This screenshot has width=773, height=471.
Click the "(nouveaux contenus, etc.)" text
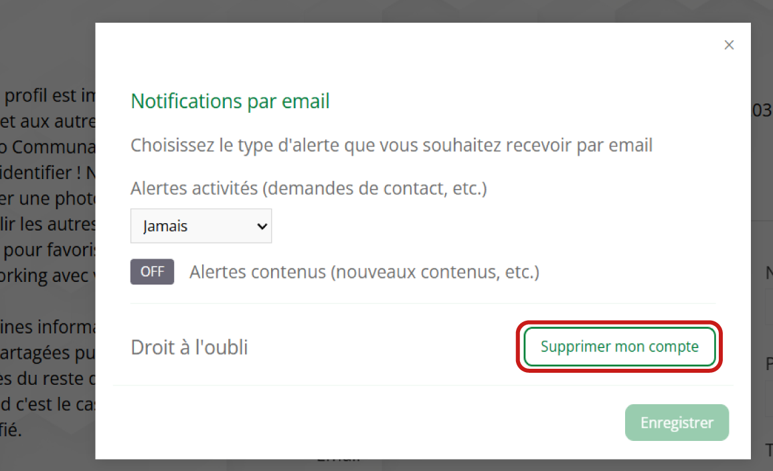(436, 272)
